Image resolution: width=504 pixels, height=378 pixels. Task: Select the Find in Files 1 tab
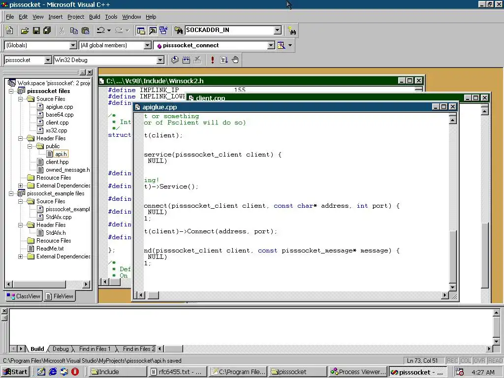click(95, 349)
